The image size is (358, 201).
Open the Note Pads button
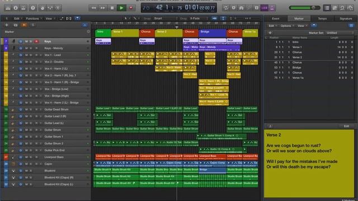(335, 8)
